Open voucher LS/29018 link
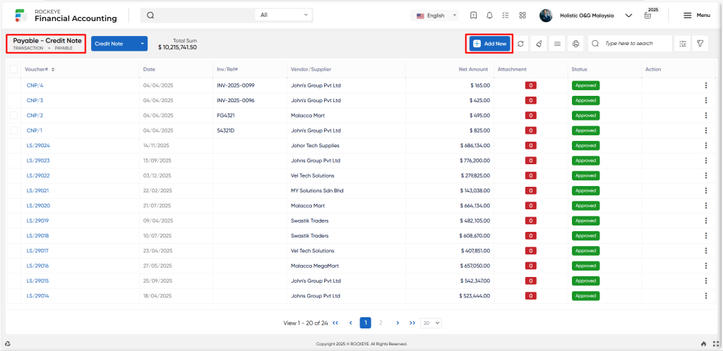The width and height of the screenshot is (723, 351). pos(38,235)
